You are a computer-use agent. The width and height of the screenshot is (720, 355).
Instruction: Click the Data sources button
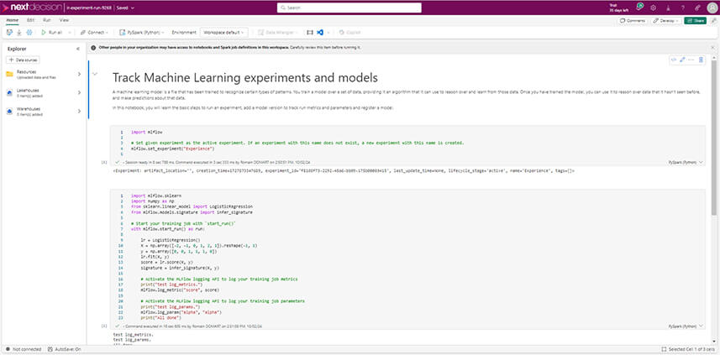(x=24, y=60)
